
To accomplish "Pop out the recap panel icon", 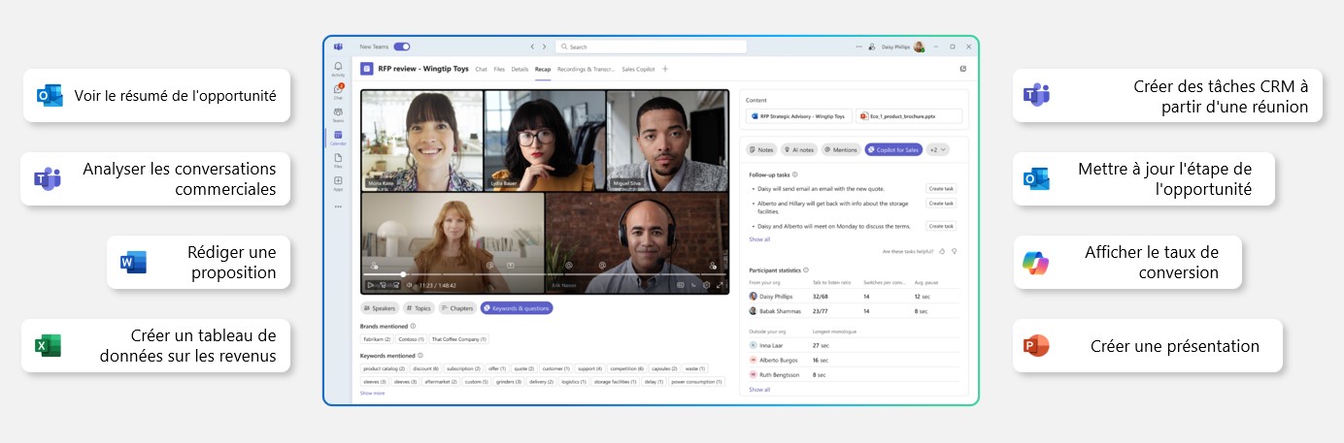I will (962, 69).
